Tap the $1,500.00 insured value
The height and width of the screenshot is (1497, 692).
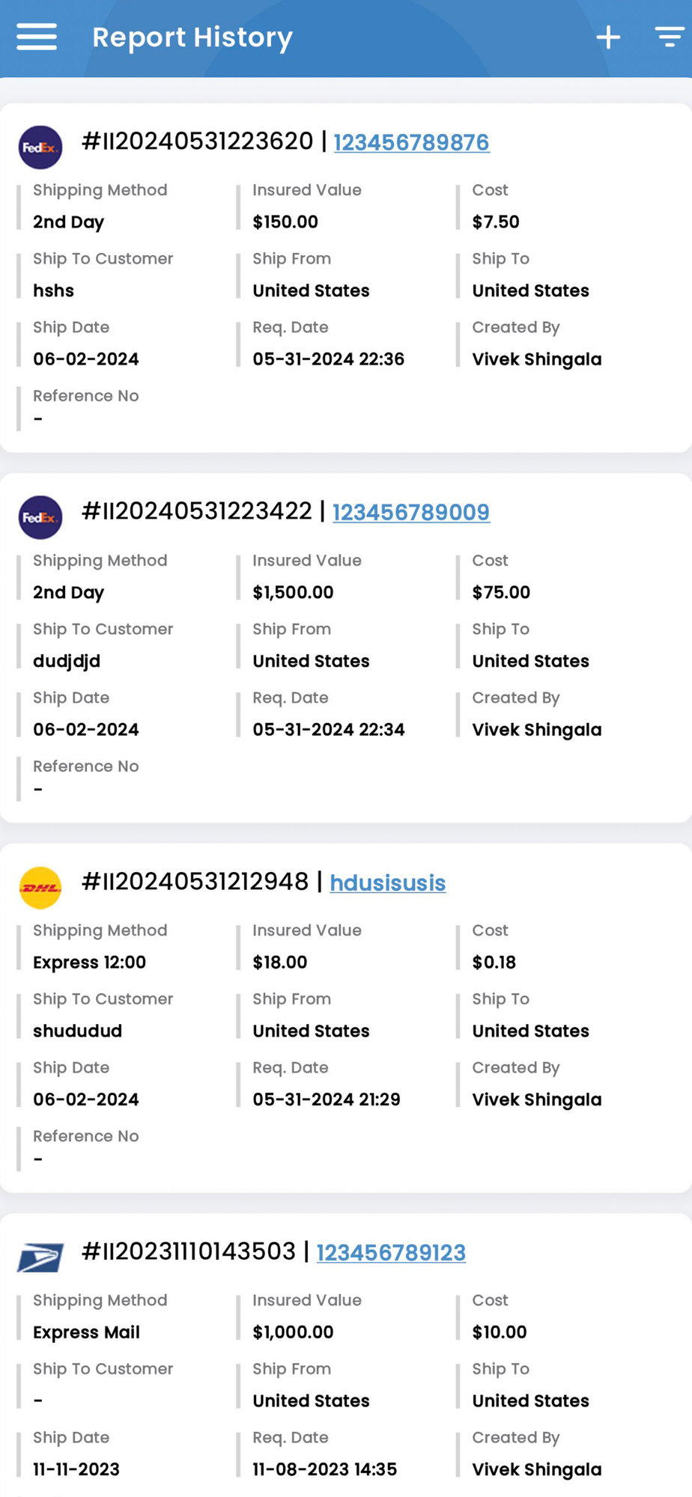pos(293,592)
